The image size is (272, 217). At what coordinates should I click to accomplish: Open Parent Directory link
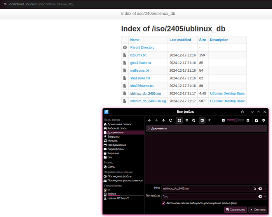pyautogui.click(x=142, y=48)
